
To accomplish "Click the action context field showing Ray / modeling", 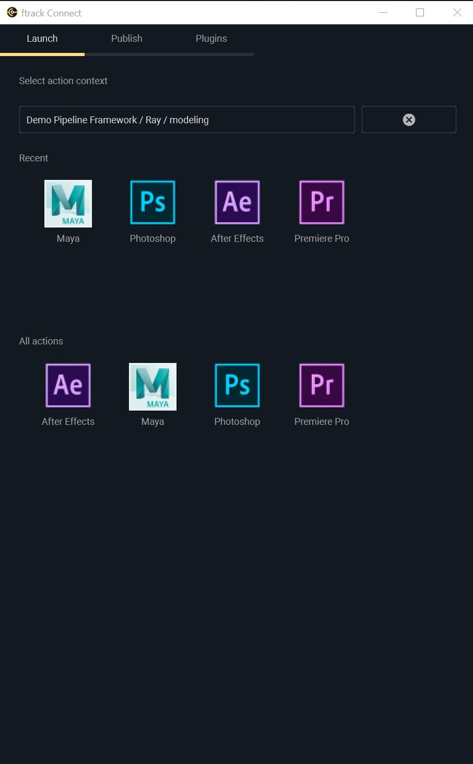I will click(187, 120).
